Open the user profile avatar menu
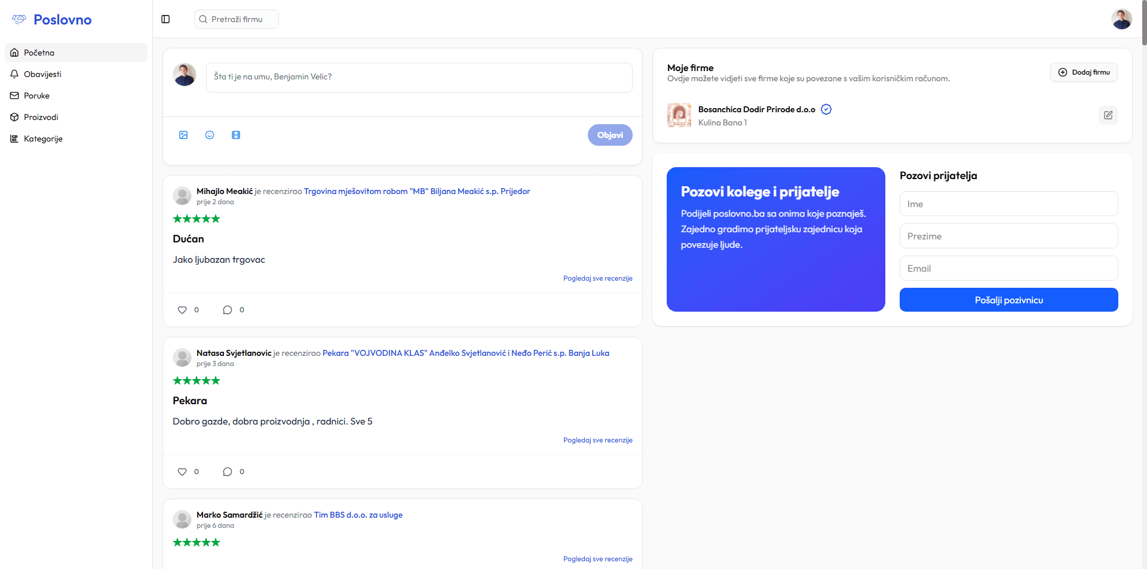Image resolution: width=1147 pixels, height=569 pixels. point(1121,19)
